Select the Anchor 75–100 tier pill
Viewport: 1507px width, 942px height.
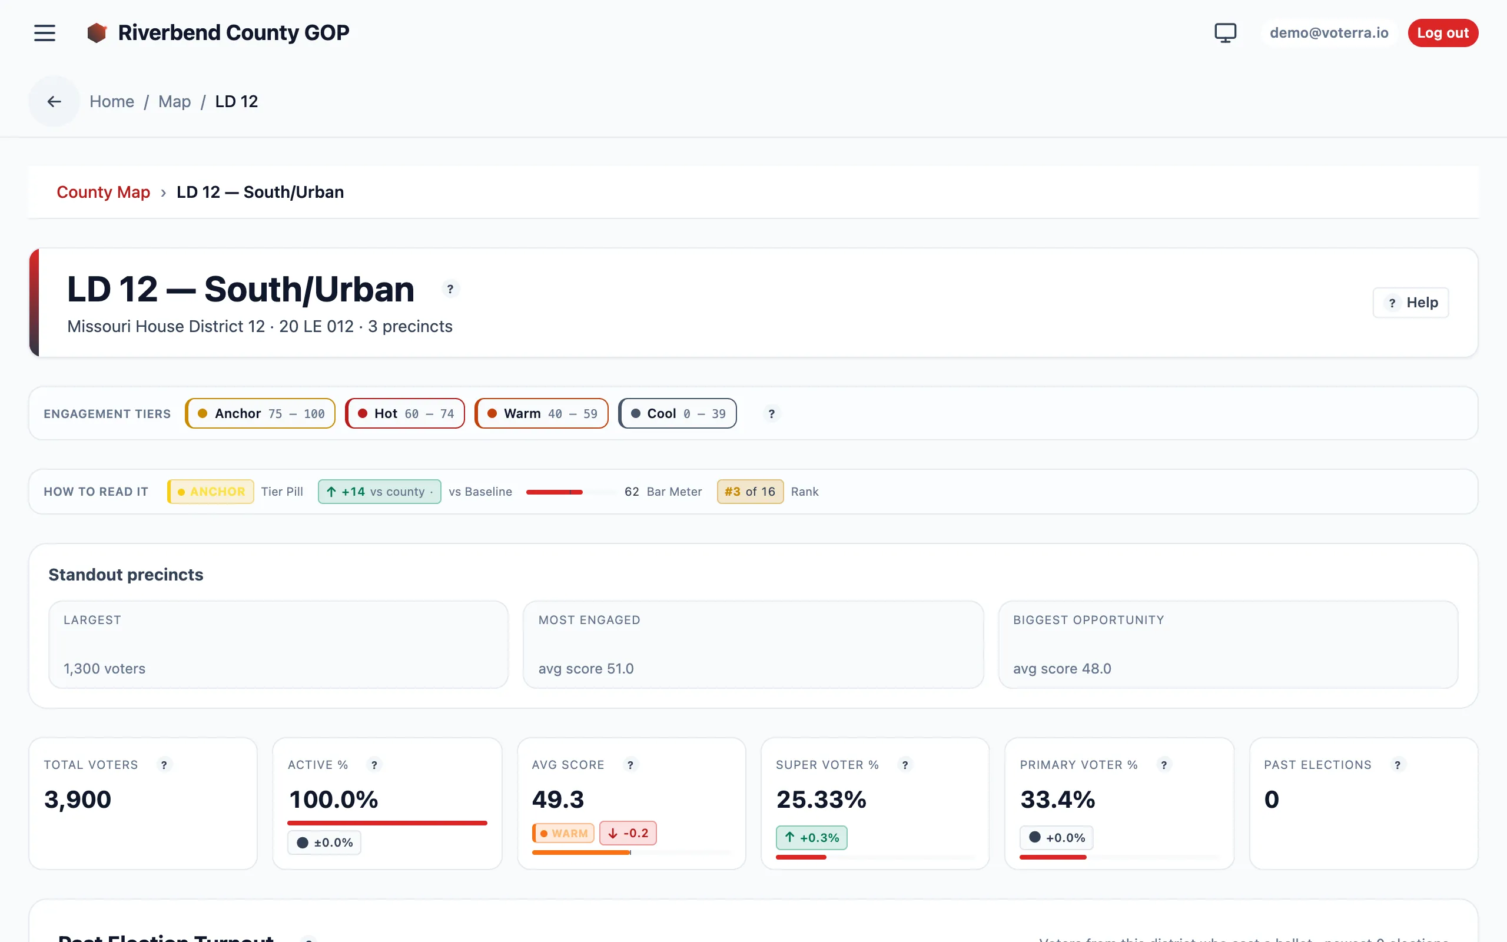click(260, 414)
